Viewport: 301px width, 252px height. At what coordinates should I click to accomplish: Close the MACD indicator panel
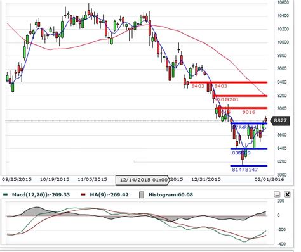287,194
